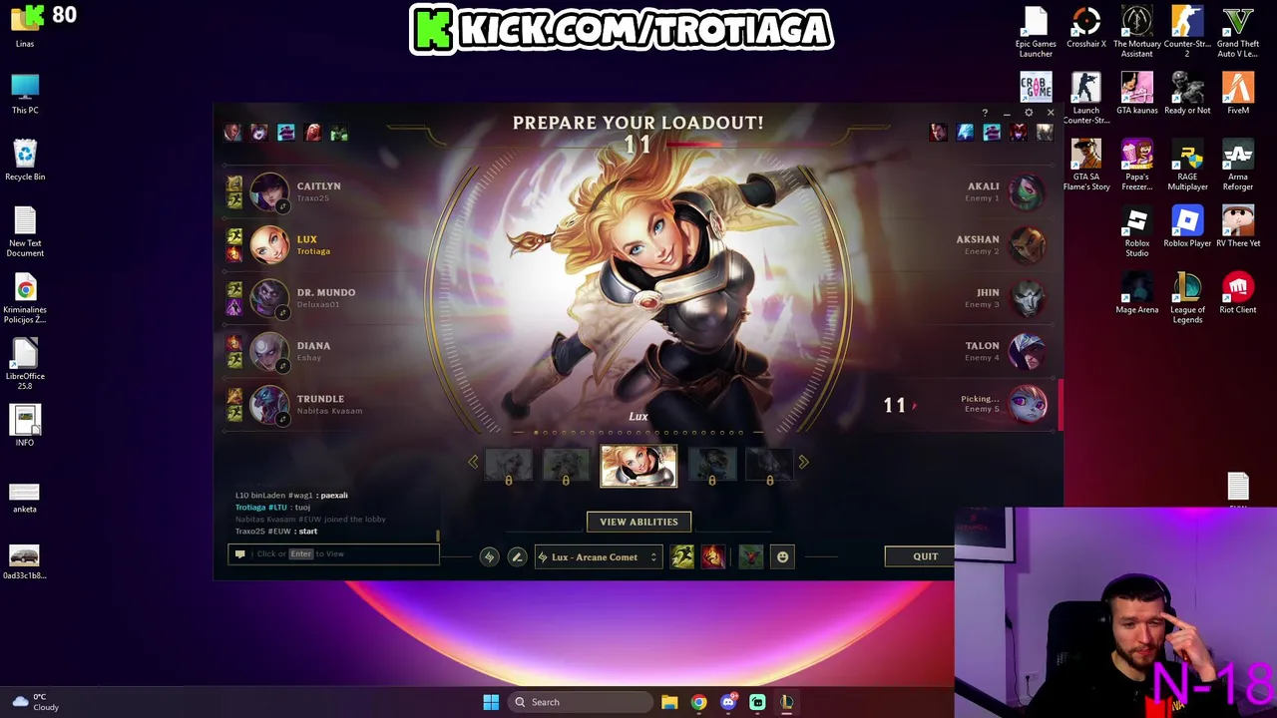The width and height of the screenshot is (1277, 718).
Task: Click the QUIT button
Action: 925,556
